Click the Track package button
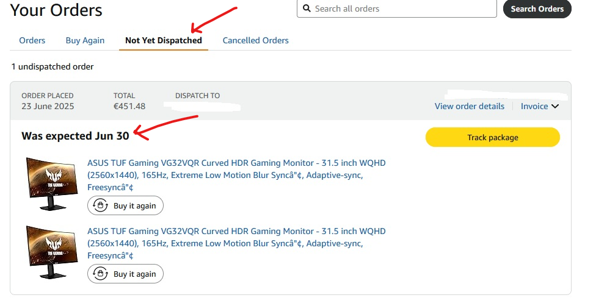Viewport: 607px width, 306px height. pyautogui.click(x=492, y=137)
